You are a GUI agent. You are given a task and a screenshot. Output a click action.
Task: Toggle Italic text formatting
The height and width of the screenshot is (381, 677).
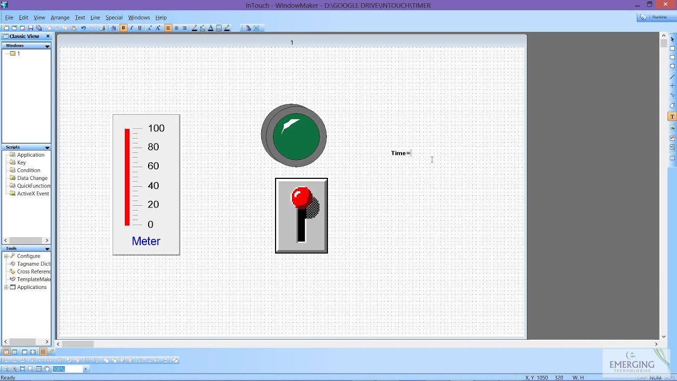(x=132, y=28)
